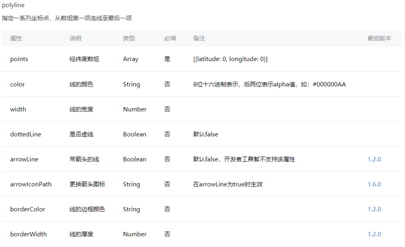Open the 1.2.0 version link for borderColor
405x247 pixels.
tap(374, 209)
